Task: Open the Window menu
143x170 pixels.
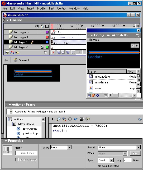Action: click(x=74, y=8)
